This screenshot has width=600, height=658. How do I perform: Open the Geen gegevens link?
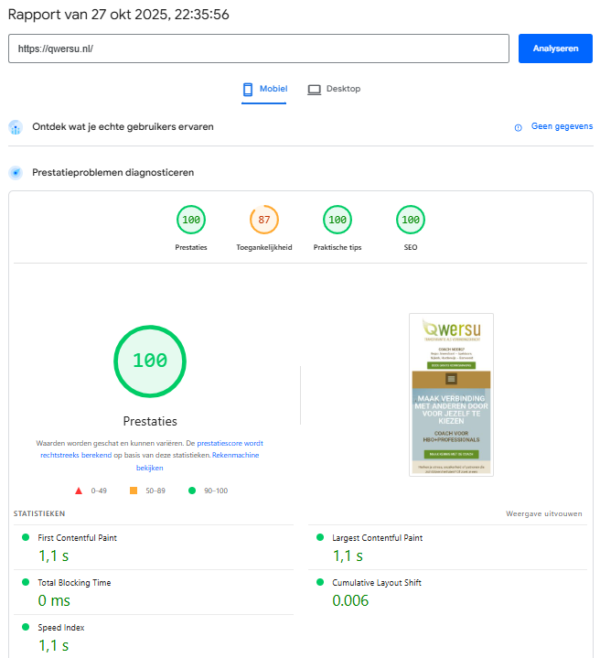pos(562,127)
